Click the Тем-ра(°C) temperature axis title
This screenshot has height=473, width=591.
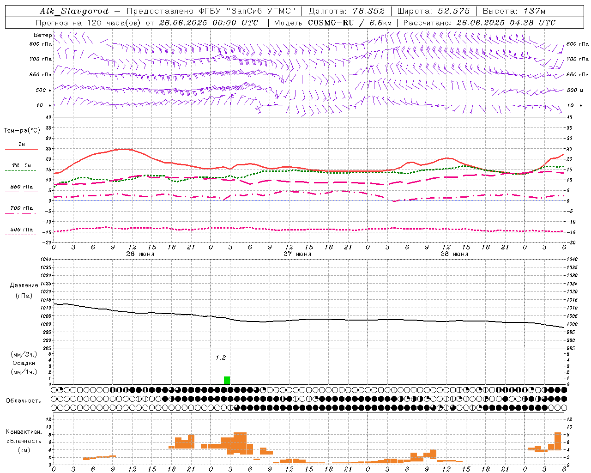pyautogui.click(x=22, y=131)
